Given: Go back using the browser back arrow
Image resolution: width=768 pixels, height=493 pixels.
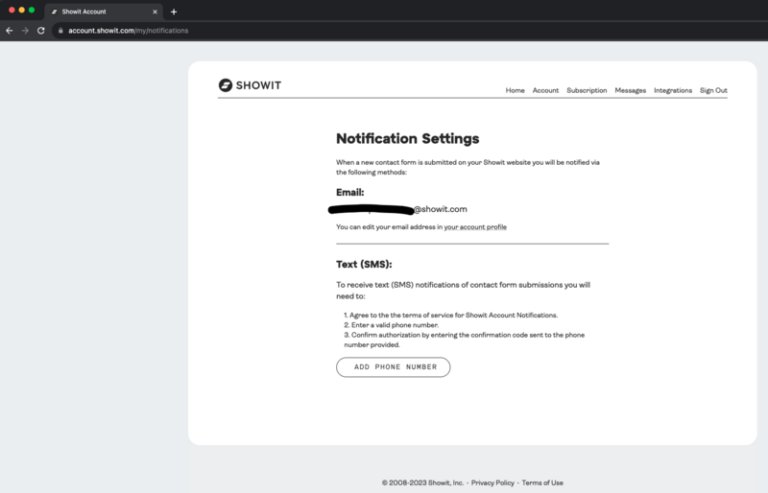Looking at the screenshot, I should [x=10, y=31].
